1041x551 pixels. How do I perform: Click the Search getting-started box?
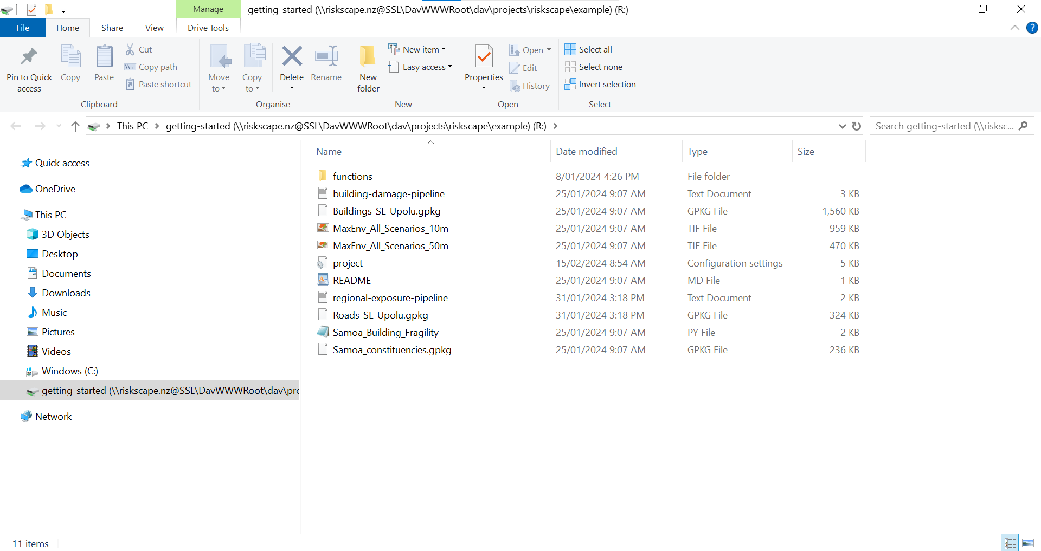click(952, 126)
